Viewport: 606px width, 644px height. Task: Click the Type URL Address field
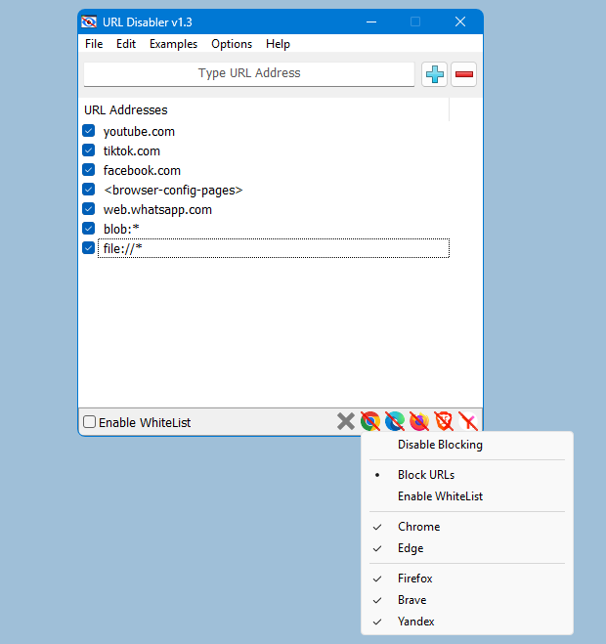(249, 73)
